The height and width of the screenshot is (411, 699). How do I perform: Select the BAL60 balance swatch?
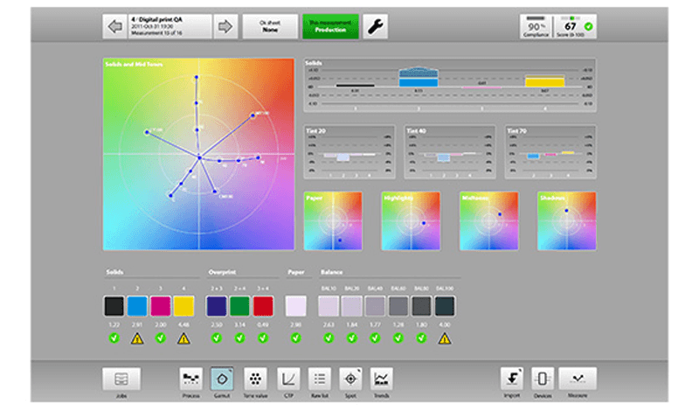(398, 306)
